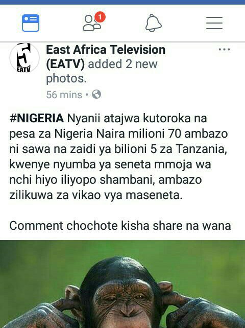Open the hamburger menu icon

click(x=214, y=23)
